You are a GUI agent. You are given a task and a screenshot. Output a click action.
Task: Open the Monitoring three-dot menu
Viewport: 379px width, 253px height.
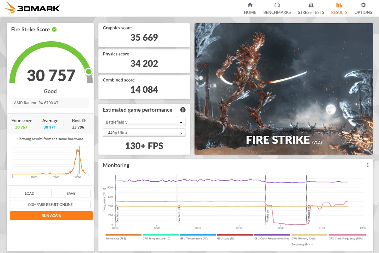coord(368,165)
